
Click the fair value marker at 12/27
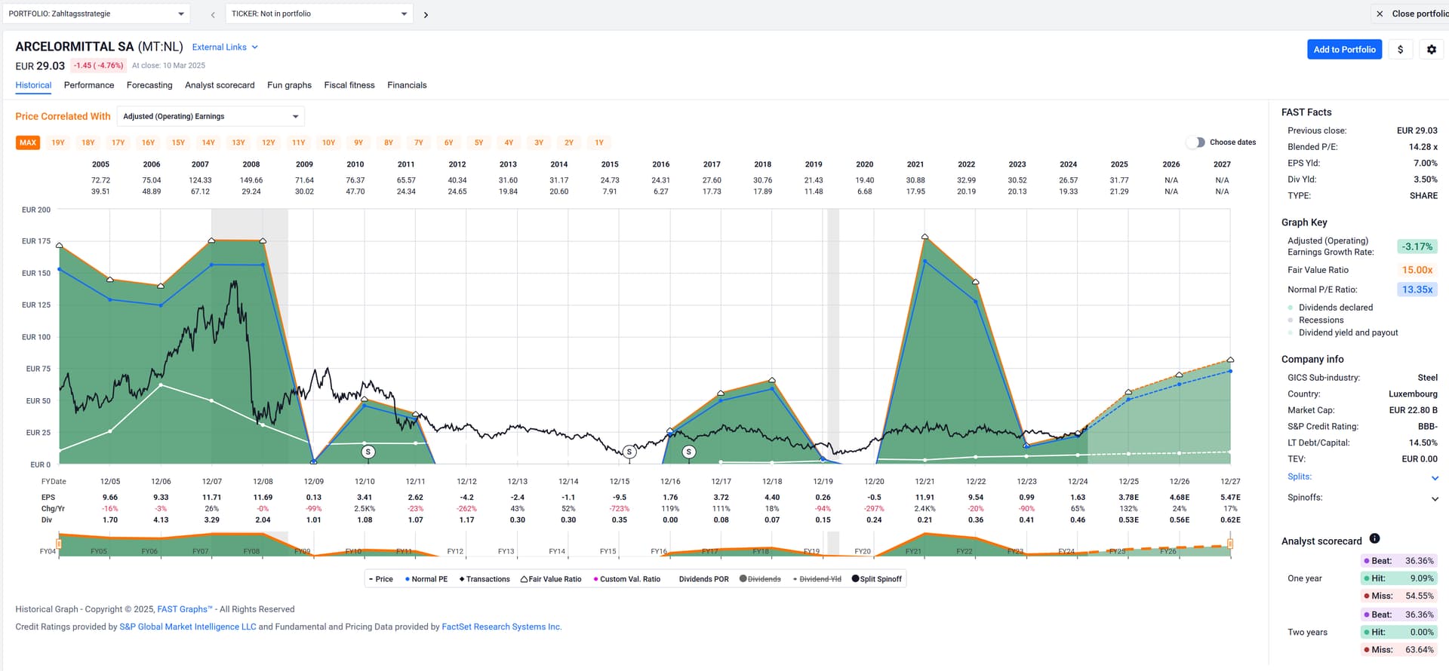pyautogui.click(x=1230, y=360)
